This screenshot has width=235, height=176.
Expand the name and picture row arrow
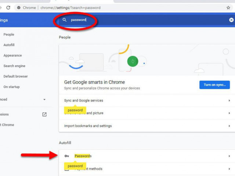pos(229,113)
